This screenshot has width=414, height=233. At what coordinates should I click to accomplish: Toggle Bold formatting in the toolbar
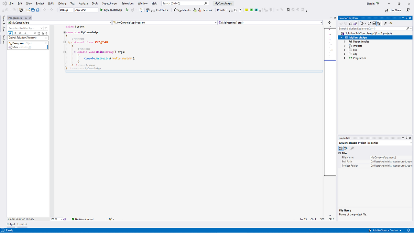point(235,10)
